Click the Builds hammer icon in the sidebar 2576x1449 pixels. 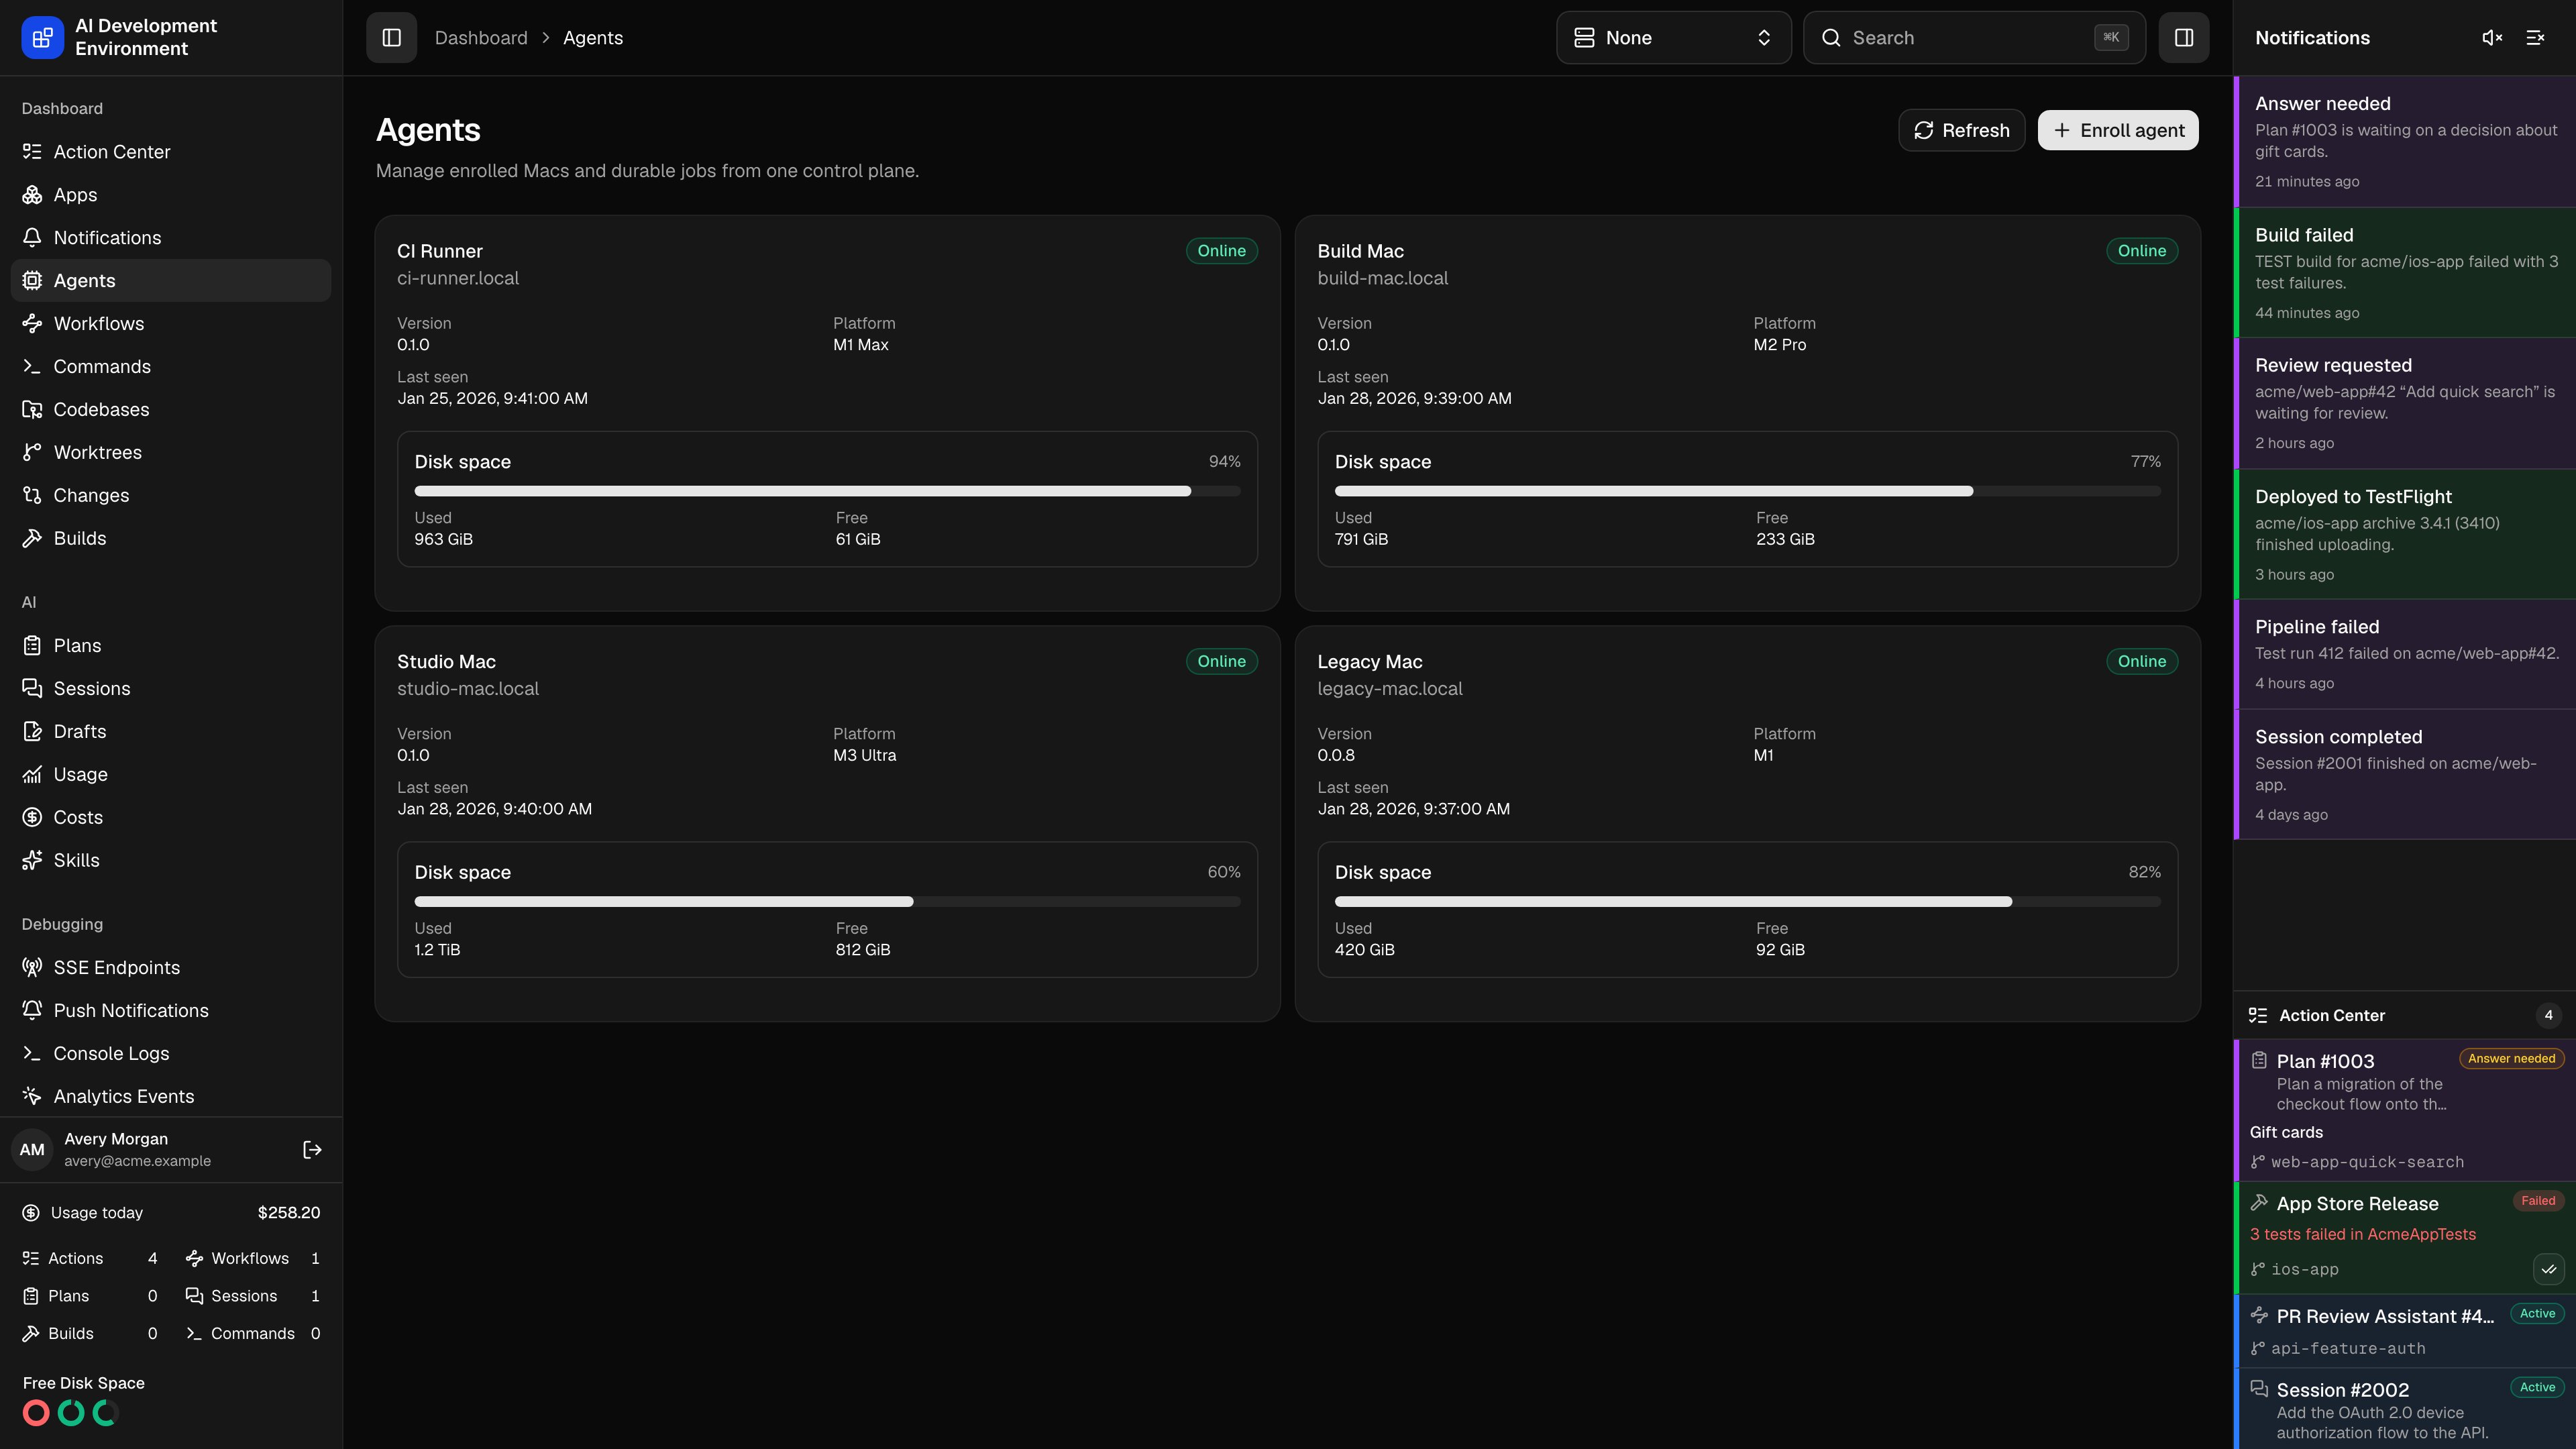[32, 538]
